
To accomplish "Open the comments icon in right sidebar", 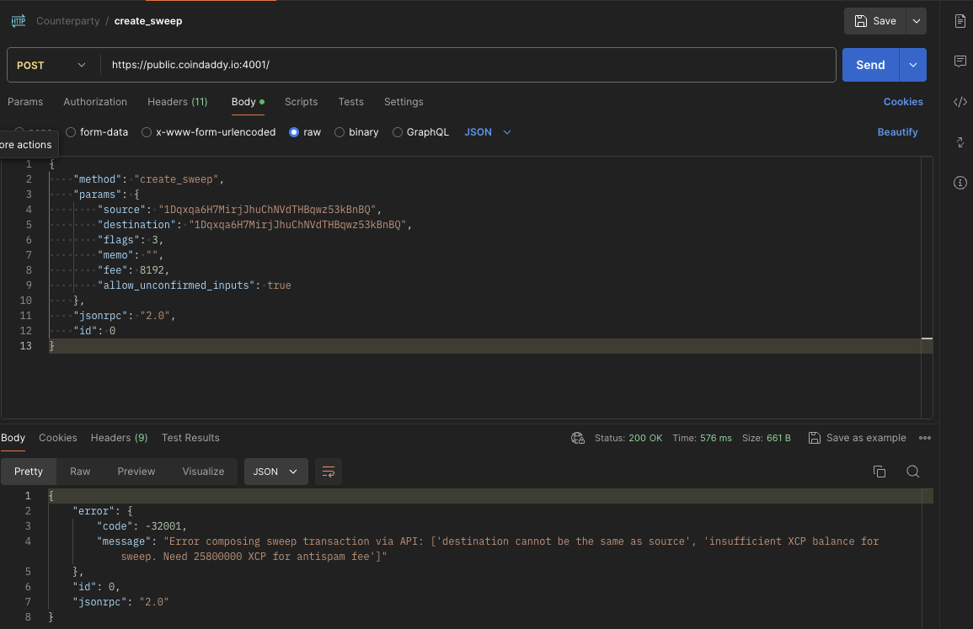I will coord(960,61).
